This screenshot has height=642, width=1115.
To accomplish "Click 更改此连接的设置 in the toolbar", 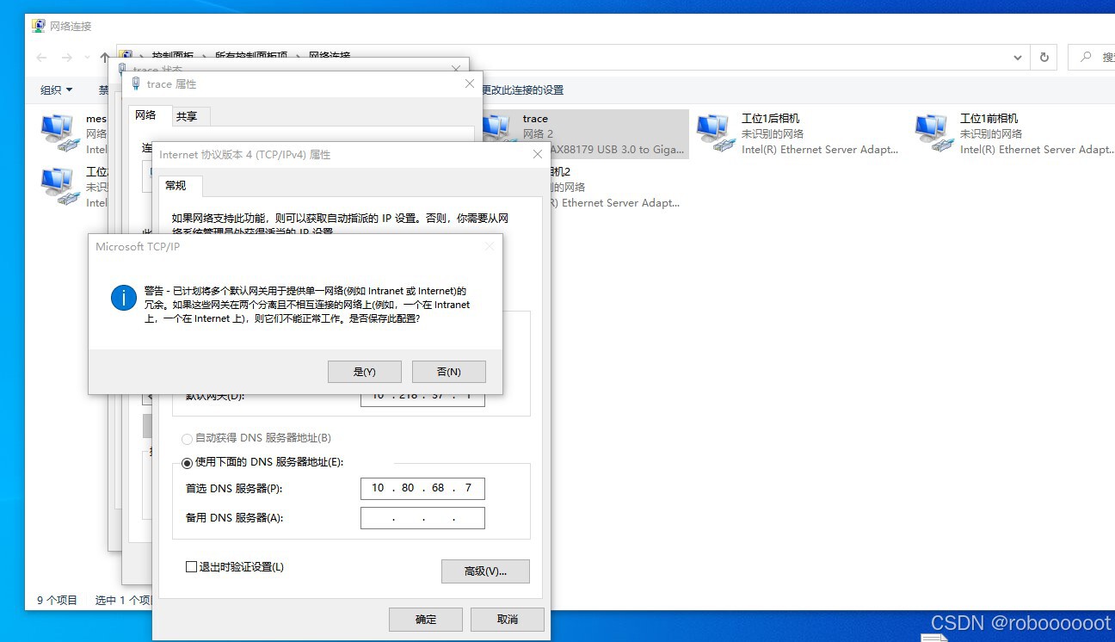I will pyautogui.click(x=522, y=90).
